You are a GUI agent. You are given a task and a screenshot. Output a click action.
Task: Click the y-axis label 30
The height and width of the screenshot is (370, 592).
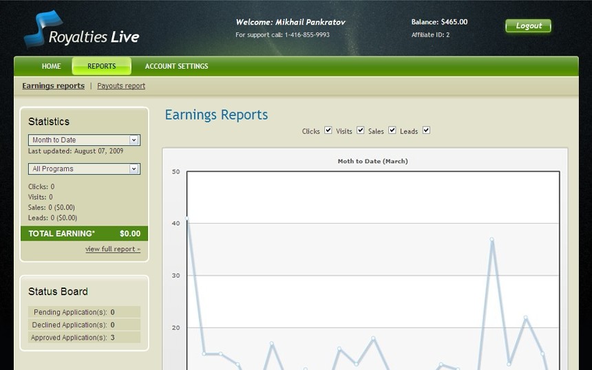176,276
